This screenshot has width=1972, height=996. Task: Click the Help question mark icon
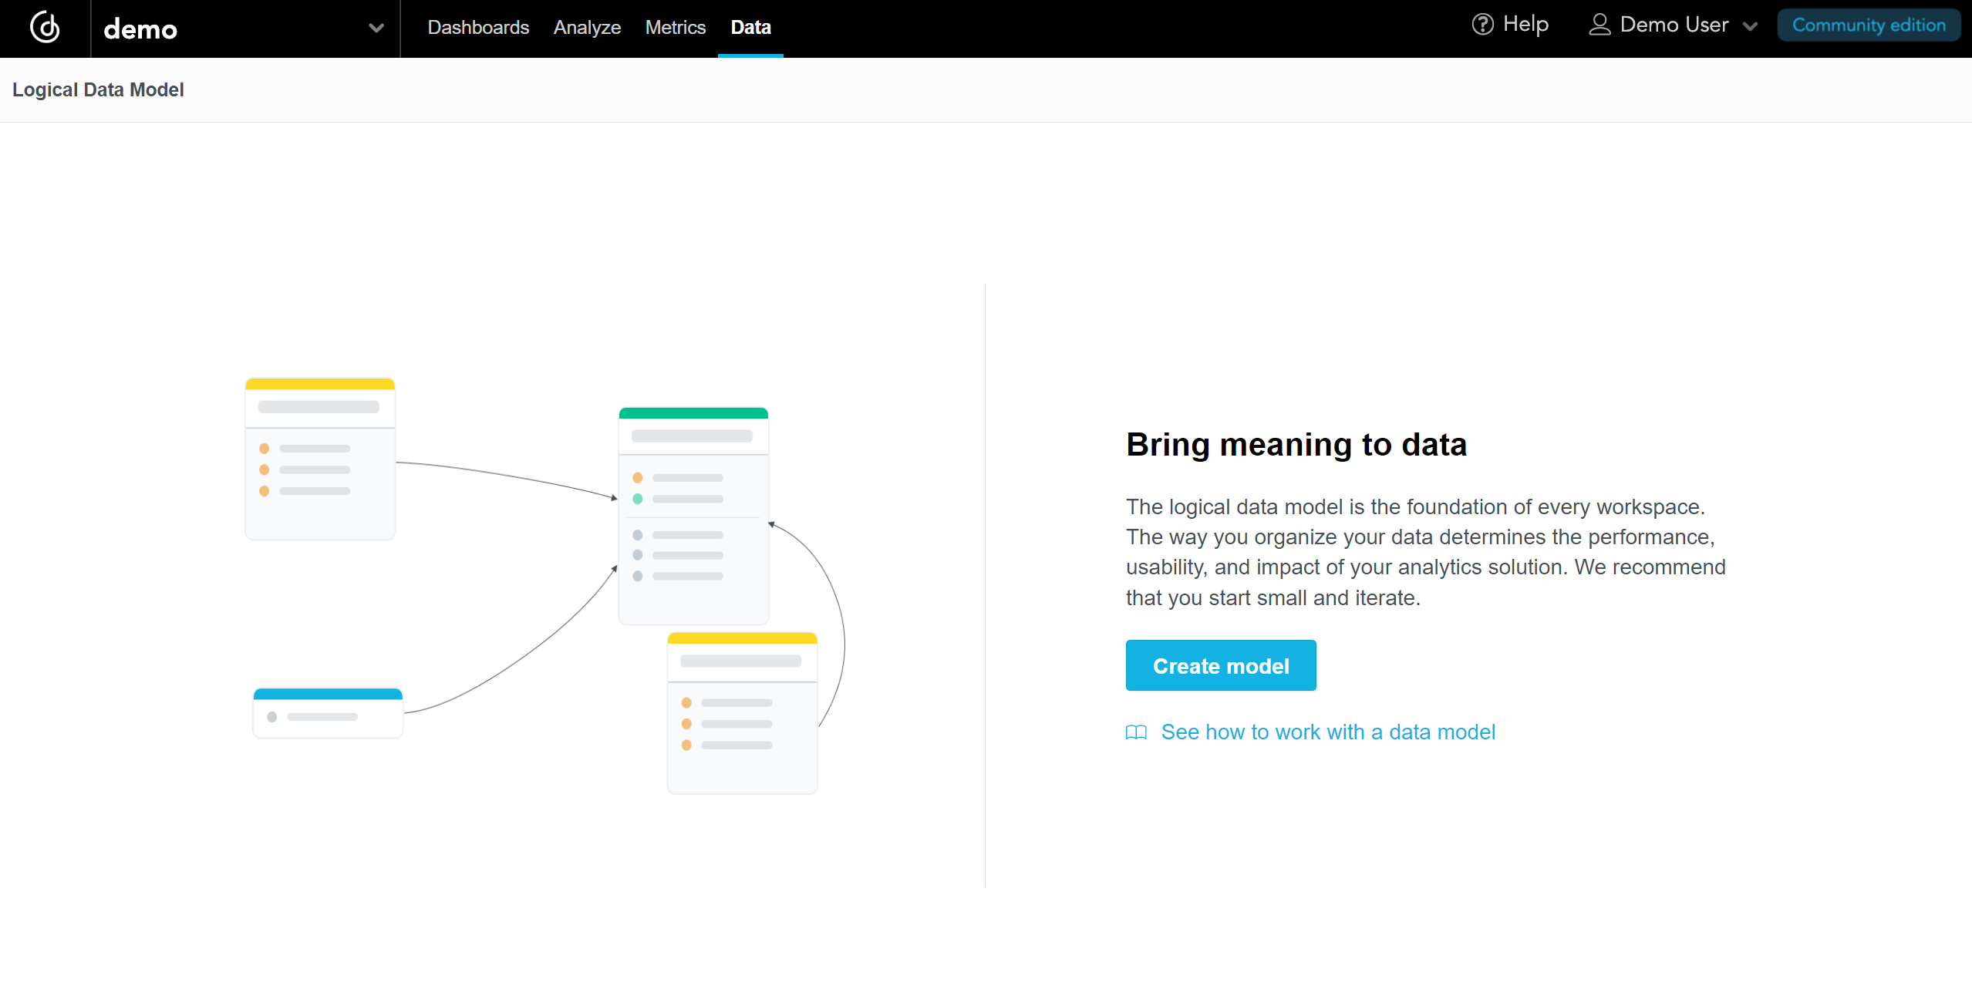point(1482,25)
